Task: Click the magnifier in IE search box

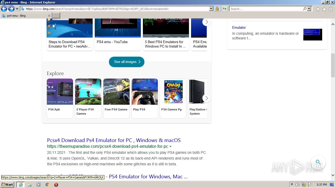Action: [305, 9]
